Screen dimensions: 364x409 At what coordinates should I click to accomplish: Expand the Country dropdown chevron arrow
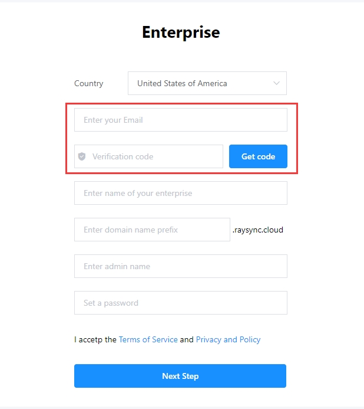[x=276, y=83]
